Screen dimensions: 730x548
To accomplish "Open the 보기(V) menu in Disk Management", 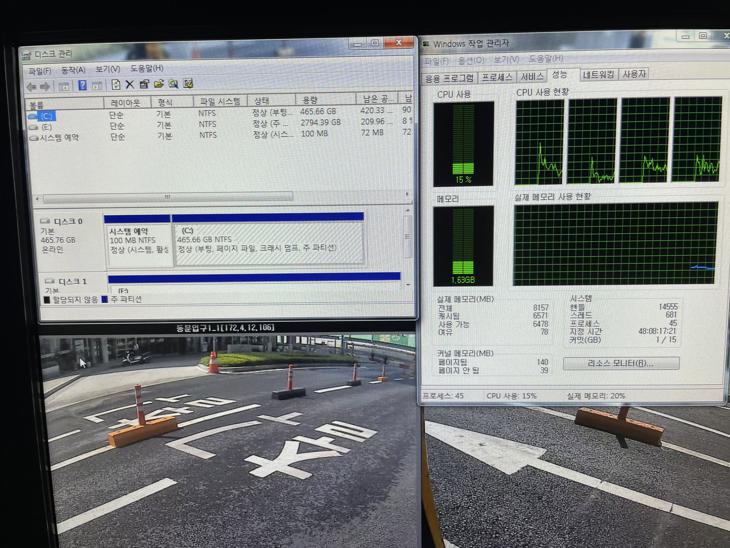I will tap(108, 69).
